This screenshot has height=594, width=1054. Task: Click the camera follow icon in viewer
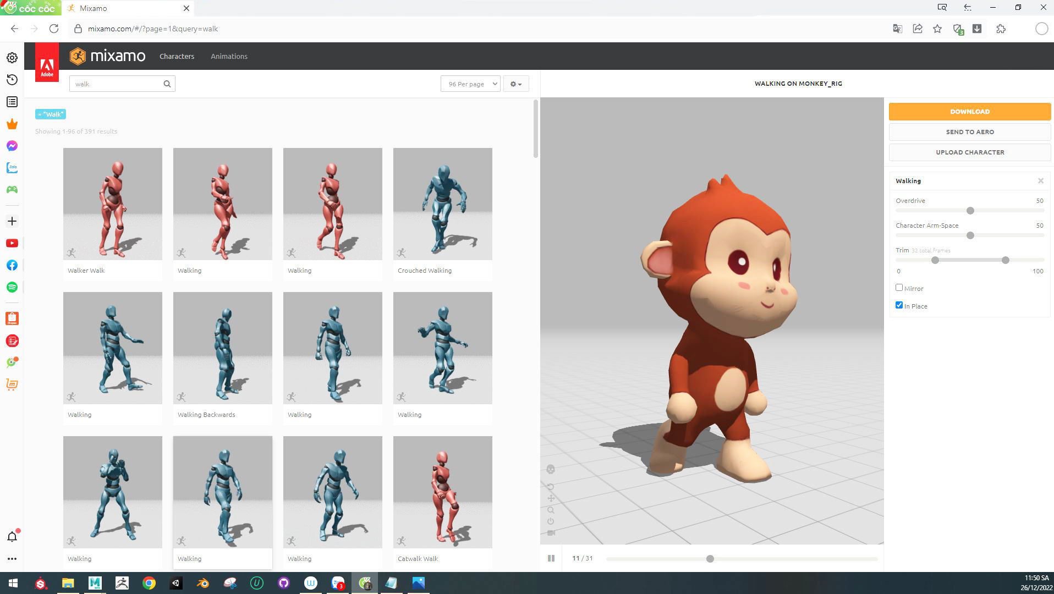(551, 533)
